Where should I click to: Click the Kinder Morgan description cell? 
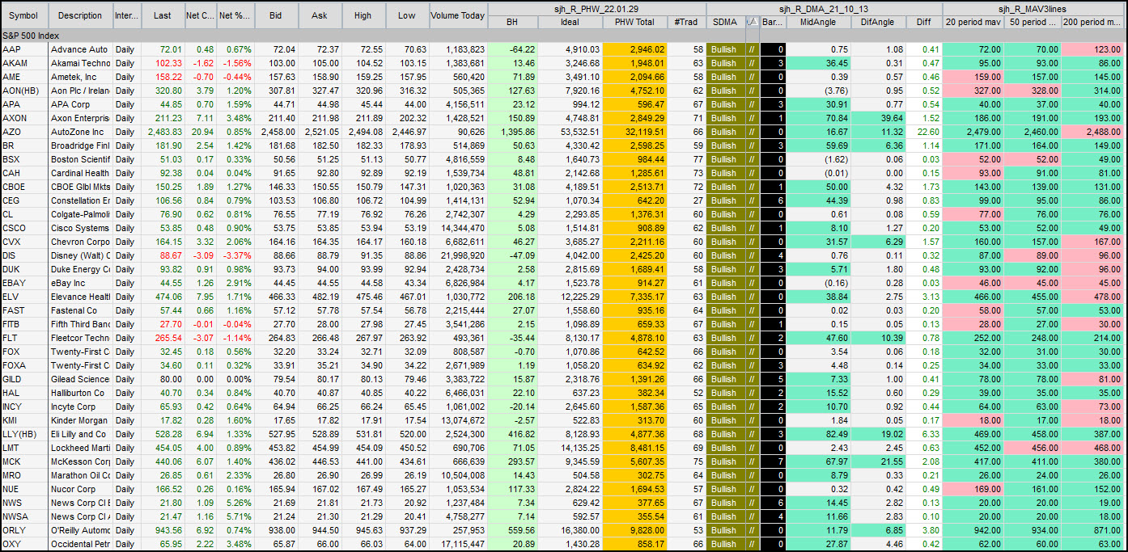point(80,421)
